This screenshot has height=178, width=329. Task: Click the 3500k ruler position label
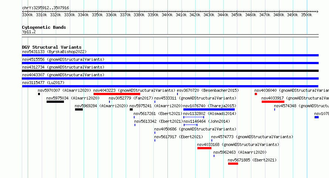pos(306,15)
